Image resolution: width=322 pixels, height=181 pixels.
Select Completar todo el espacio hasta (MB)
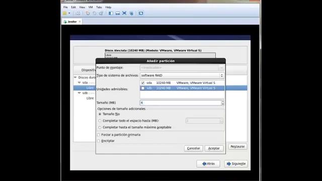[x=100, y=121]
